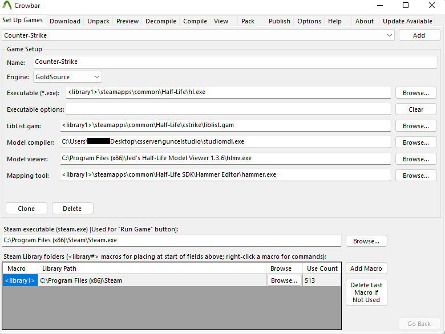Click the Use Count value 513
Viewport: 445px width, 334px height.
tap(322, 280)
